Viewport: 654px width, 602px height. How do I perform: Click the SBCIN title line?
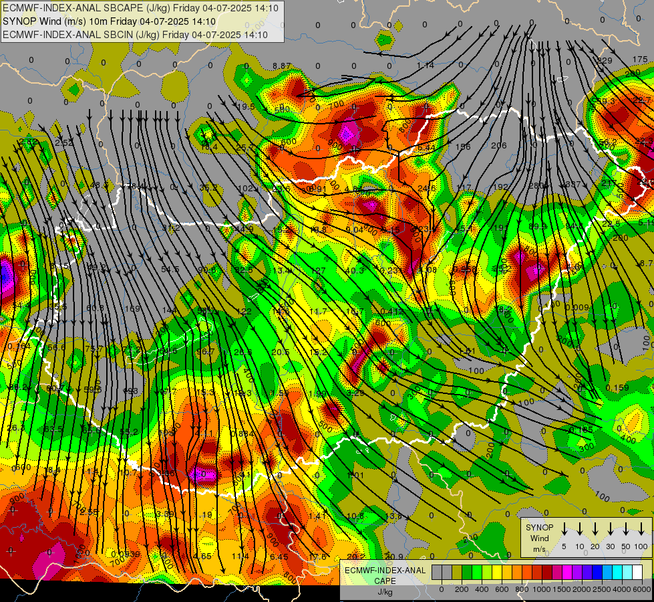[135, 35]
